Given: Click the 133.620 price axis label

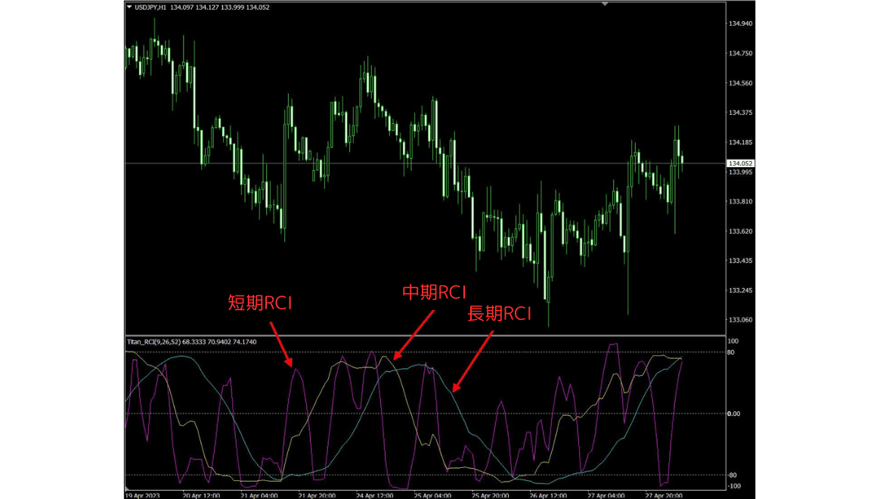Looking at the screenshot, I should [x=740, y=231].
